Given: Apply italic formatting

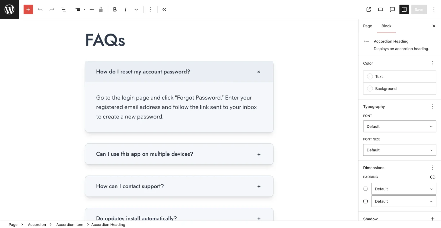Looking at the screenshot, I should point(125,9).
